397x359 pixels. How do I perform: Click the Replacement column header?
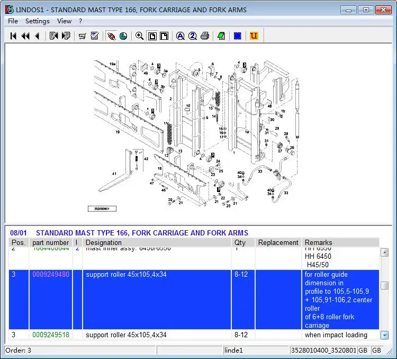coord(278,242)
